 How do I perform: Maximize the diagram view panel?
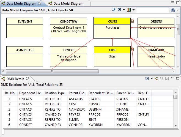(178, 2)
